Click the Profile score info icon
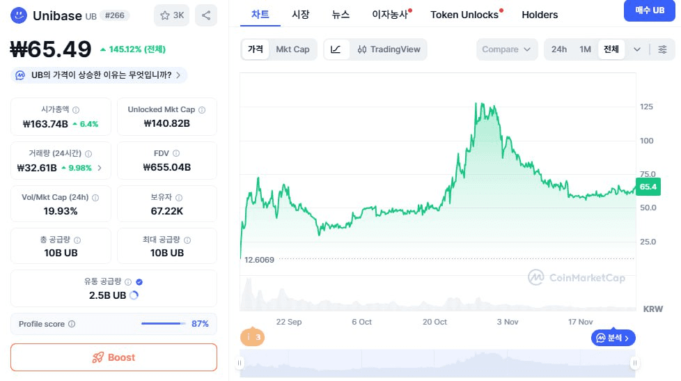 click(x=72, y=324)
